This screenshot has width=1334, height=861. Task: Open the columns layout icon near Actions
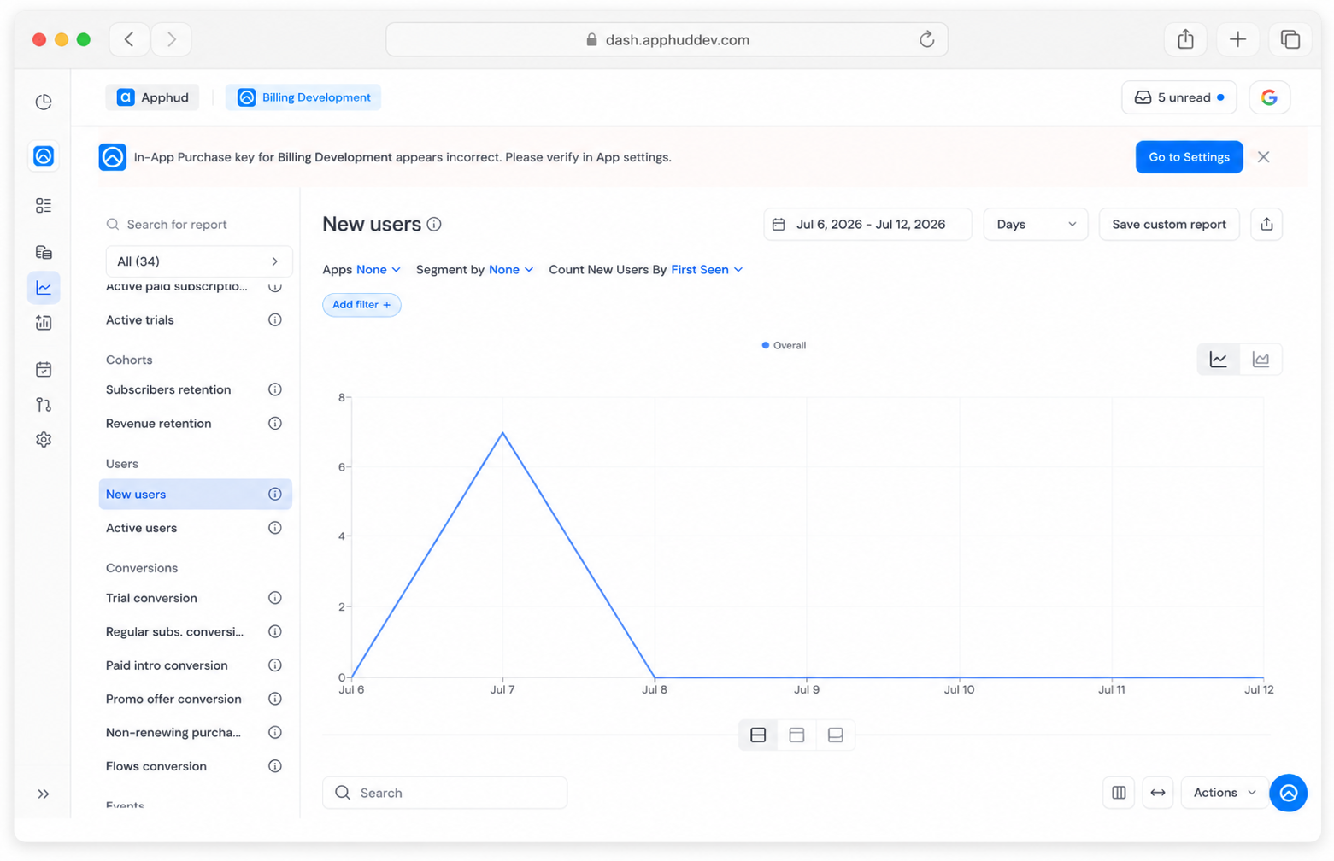click(1119, 793)
